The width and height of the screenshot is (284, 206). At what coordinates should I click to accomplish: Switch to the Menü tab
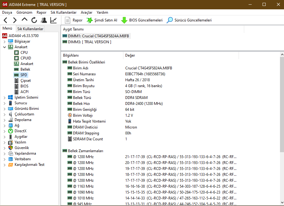7,28
